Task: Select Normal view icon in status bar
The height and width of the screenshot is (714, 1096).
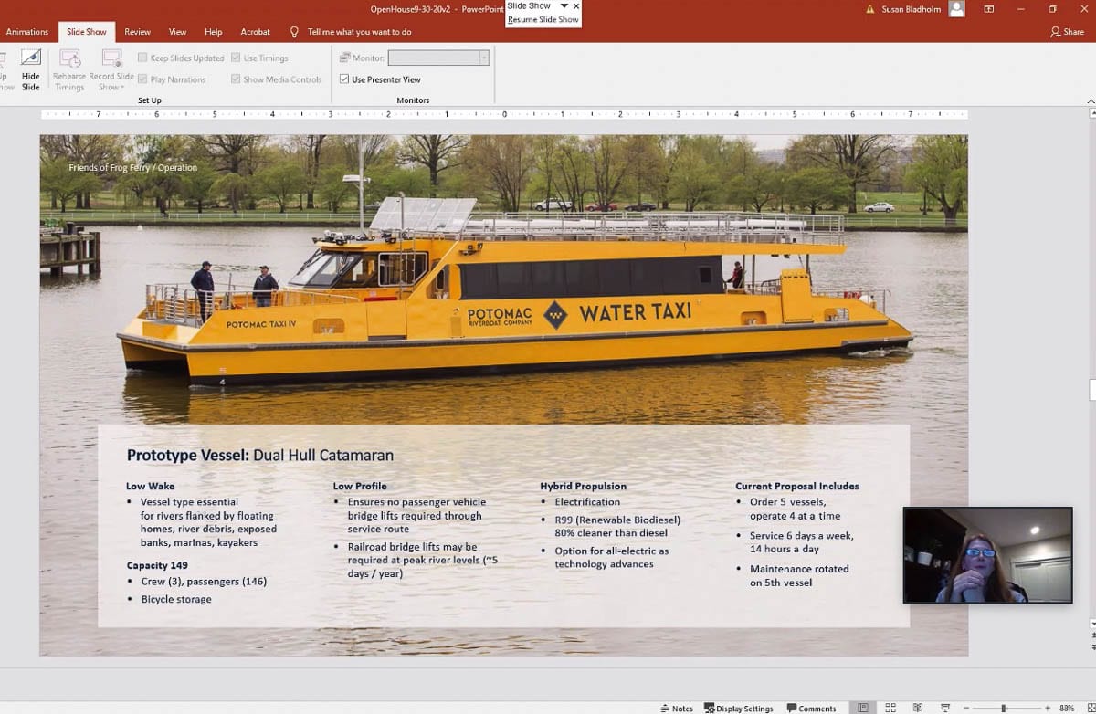Action: 861,708
